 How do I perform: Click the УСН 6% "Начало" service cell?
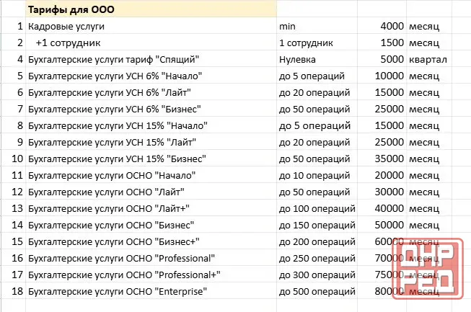(x=151, y=76)
